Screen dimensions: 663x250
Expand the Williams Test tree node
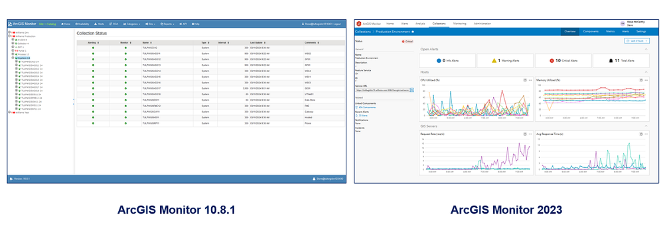[9, 112]
